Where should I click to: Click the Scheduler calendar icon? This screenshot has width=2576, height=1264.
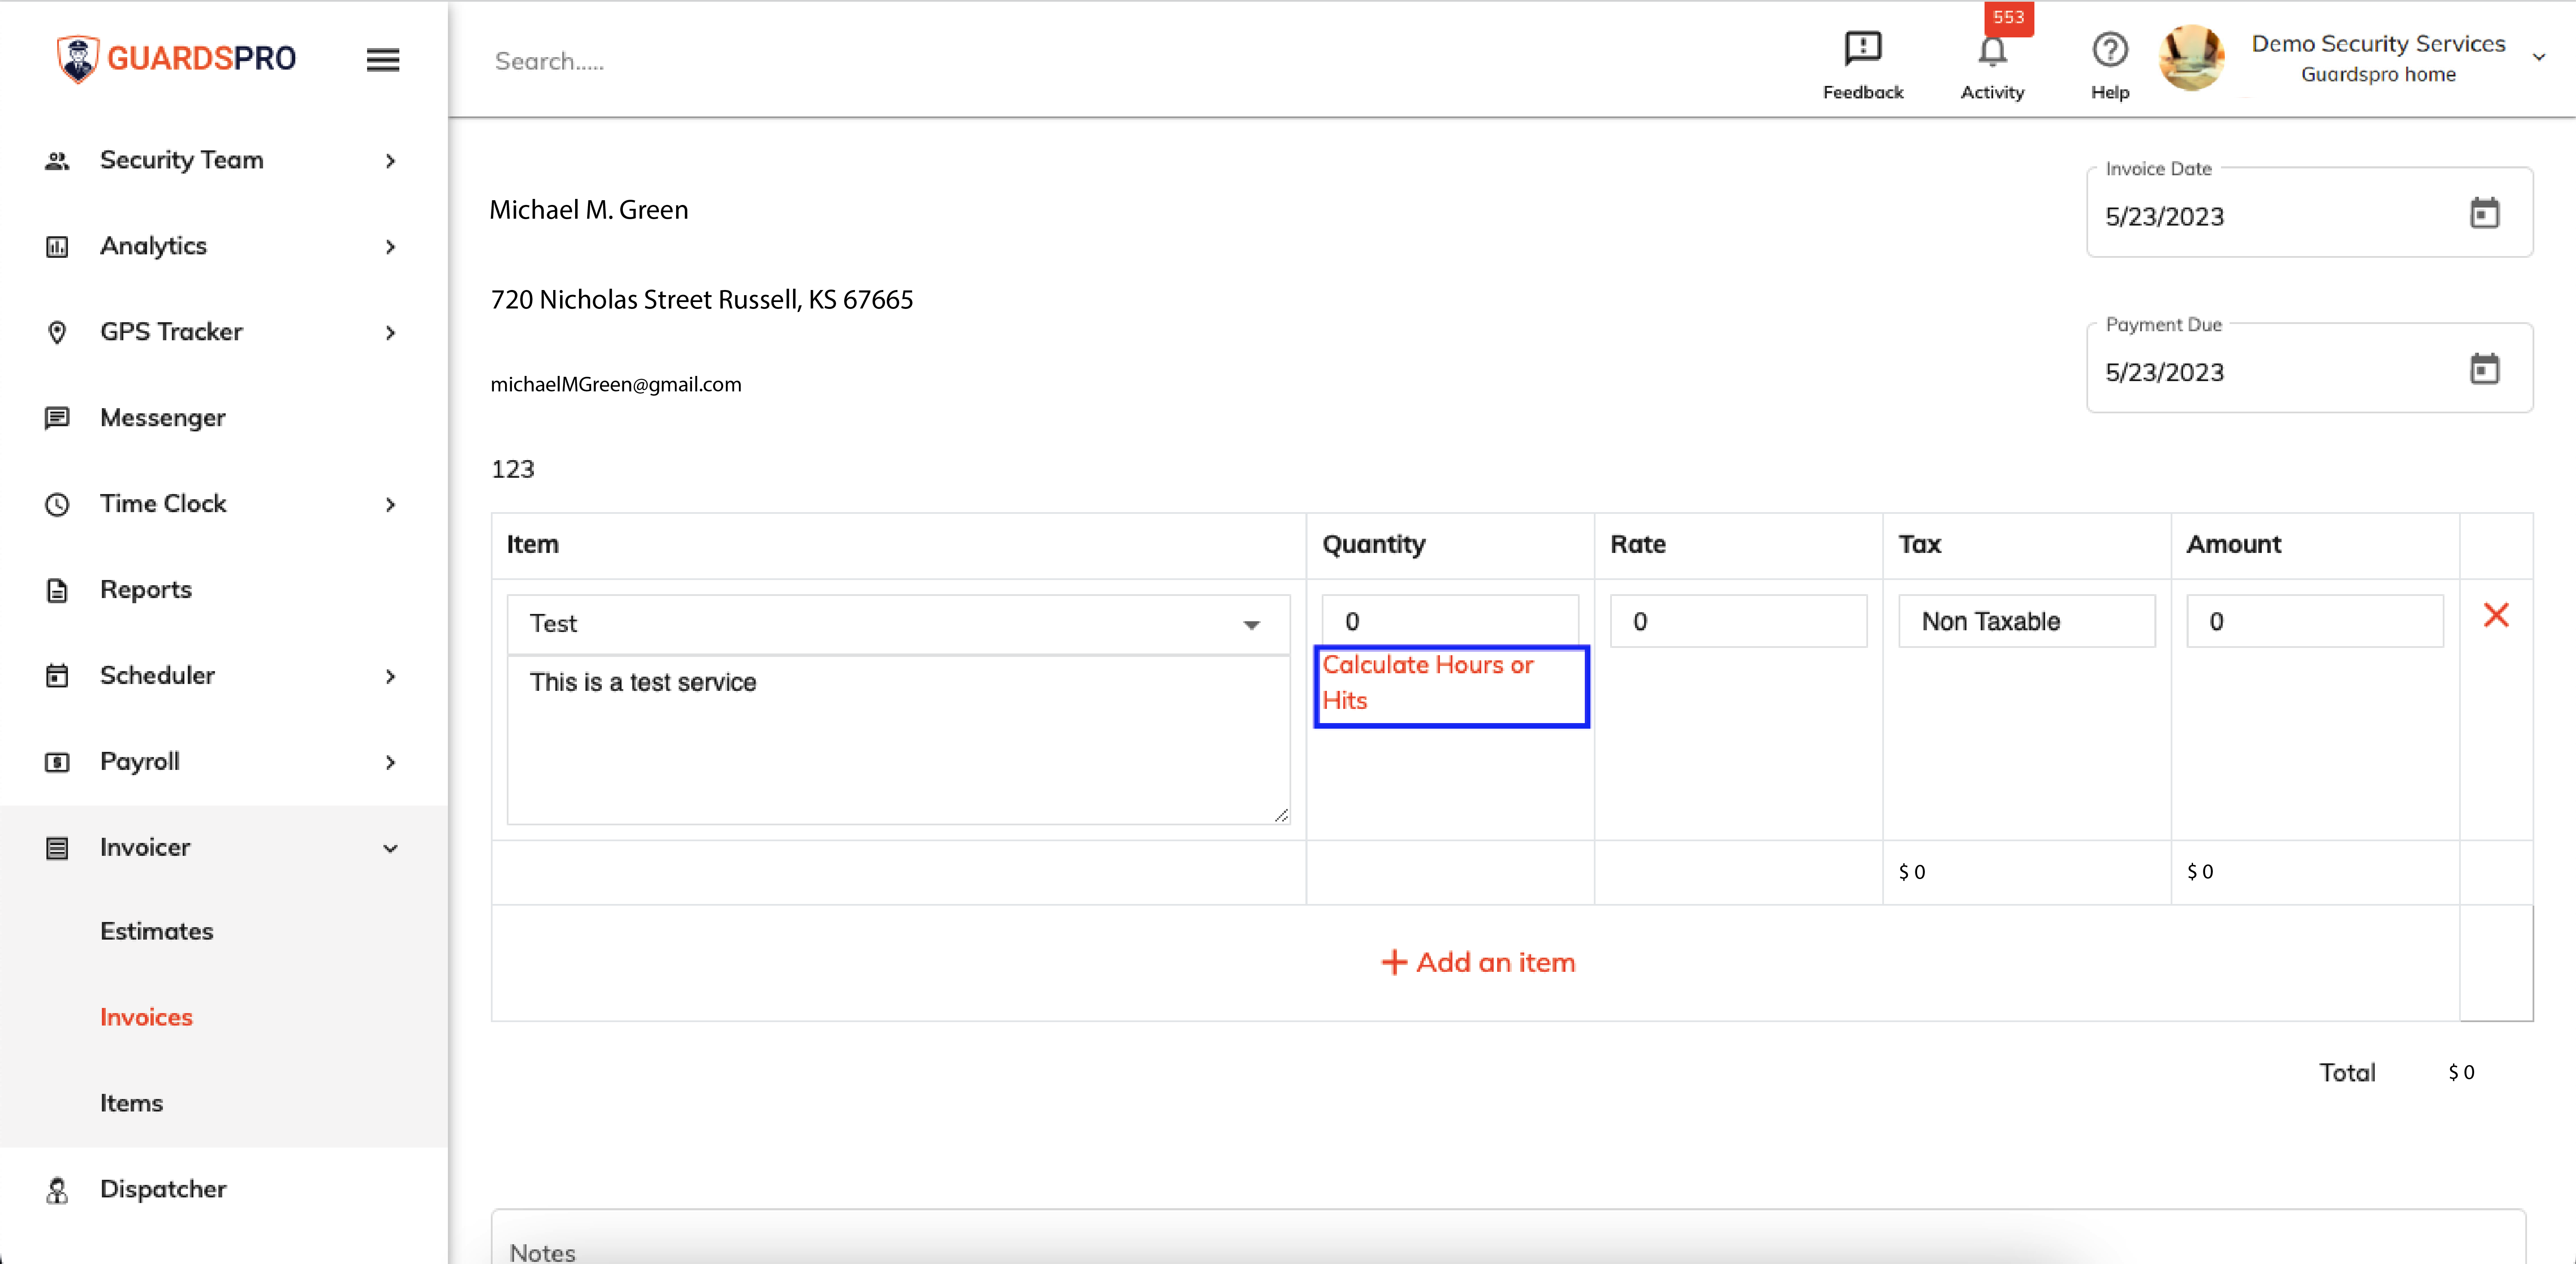57,676
